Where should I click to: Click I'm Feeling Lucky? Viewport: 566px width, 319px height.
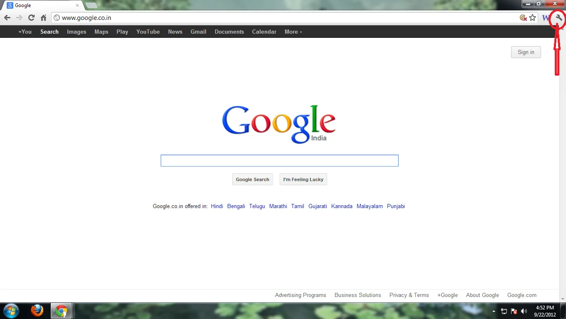(303, 179)
